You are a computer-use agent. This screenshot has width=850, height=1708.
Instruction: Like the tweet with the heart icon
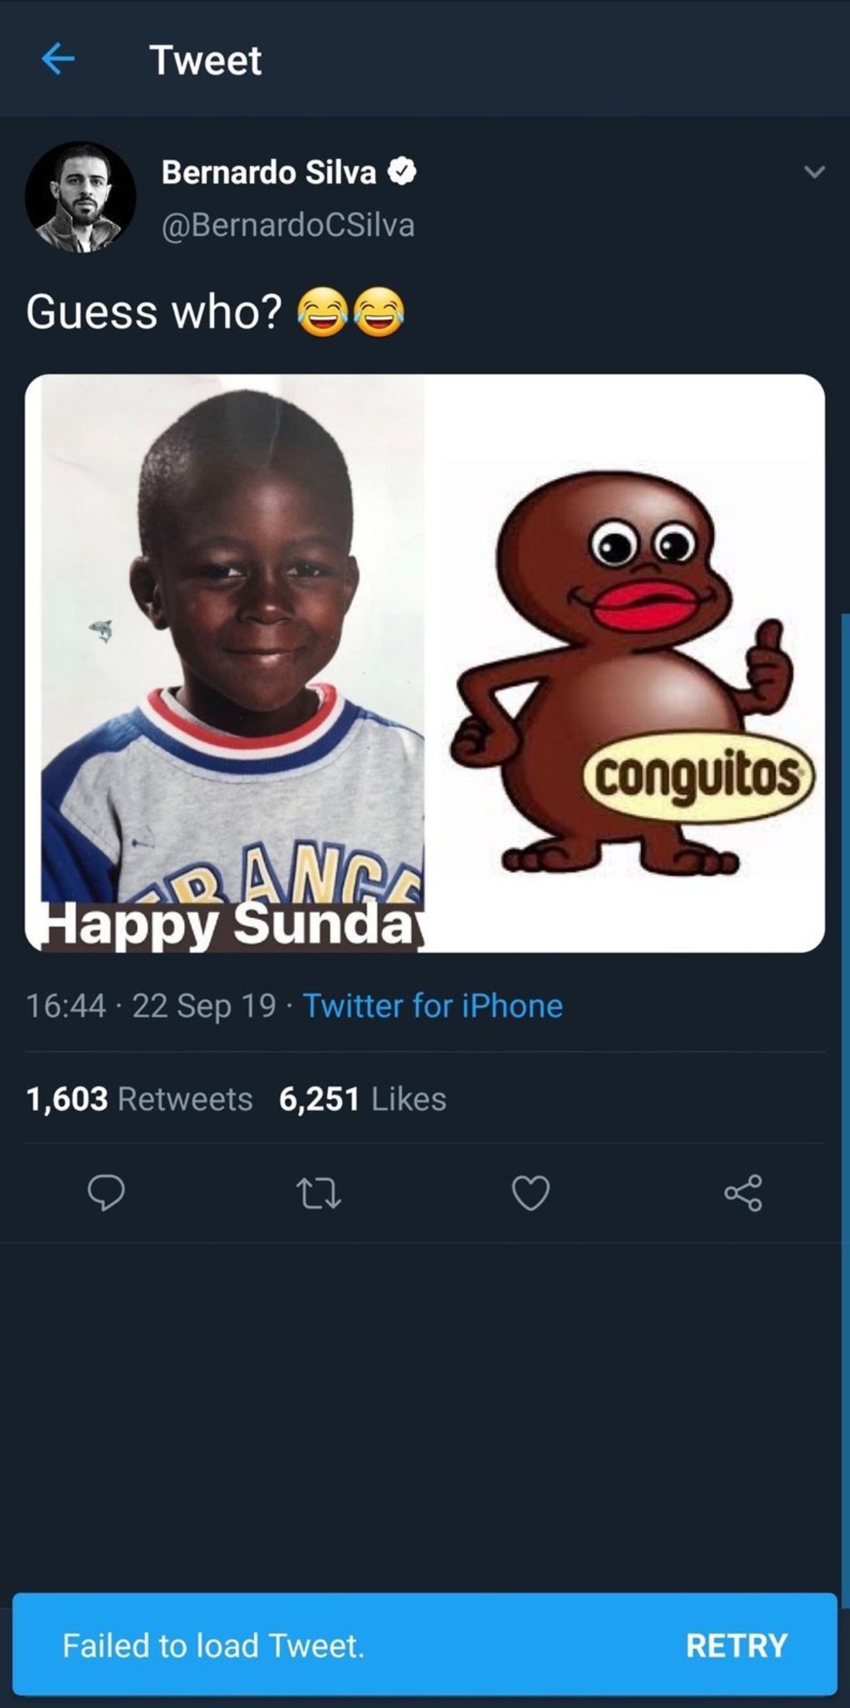point(530,1193)
